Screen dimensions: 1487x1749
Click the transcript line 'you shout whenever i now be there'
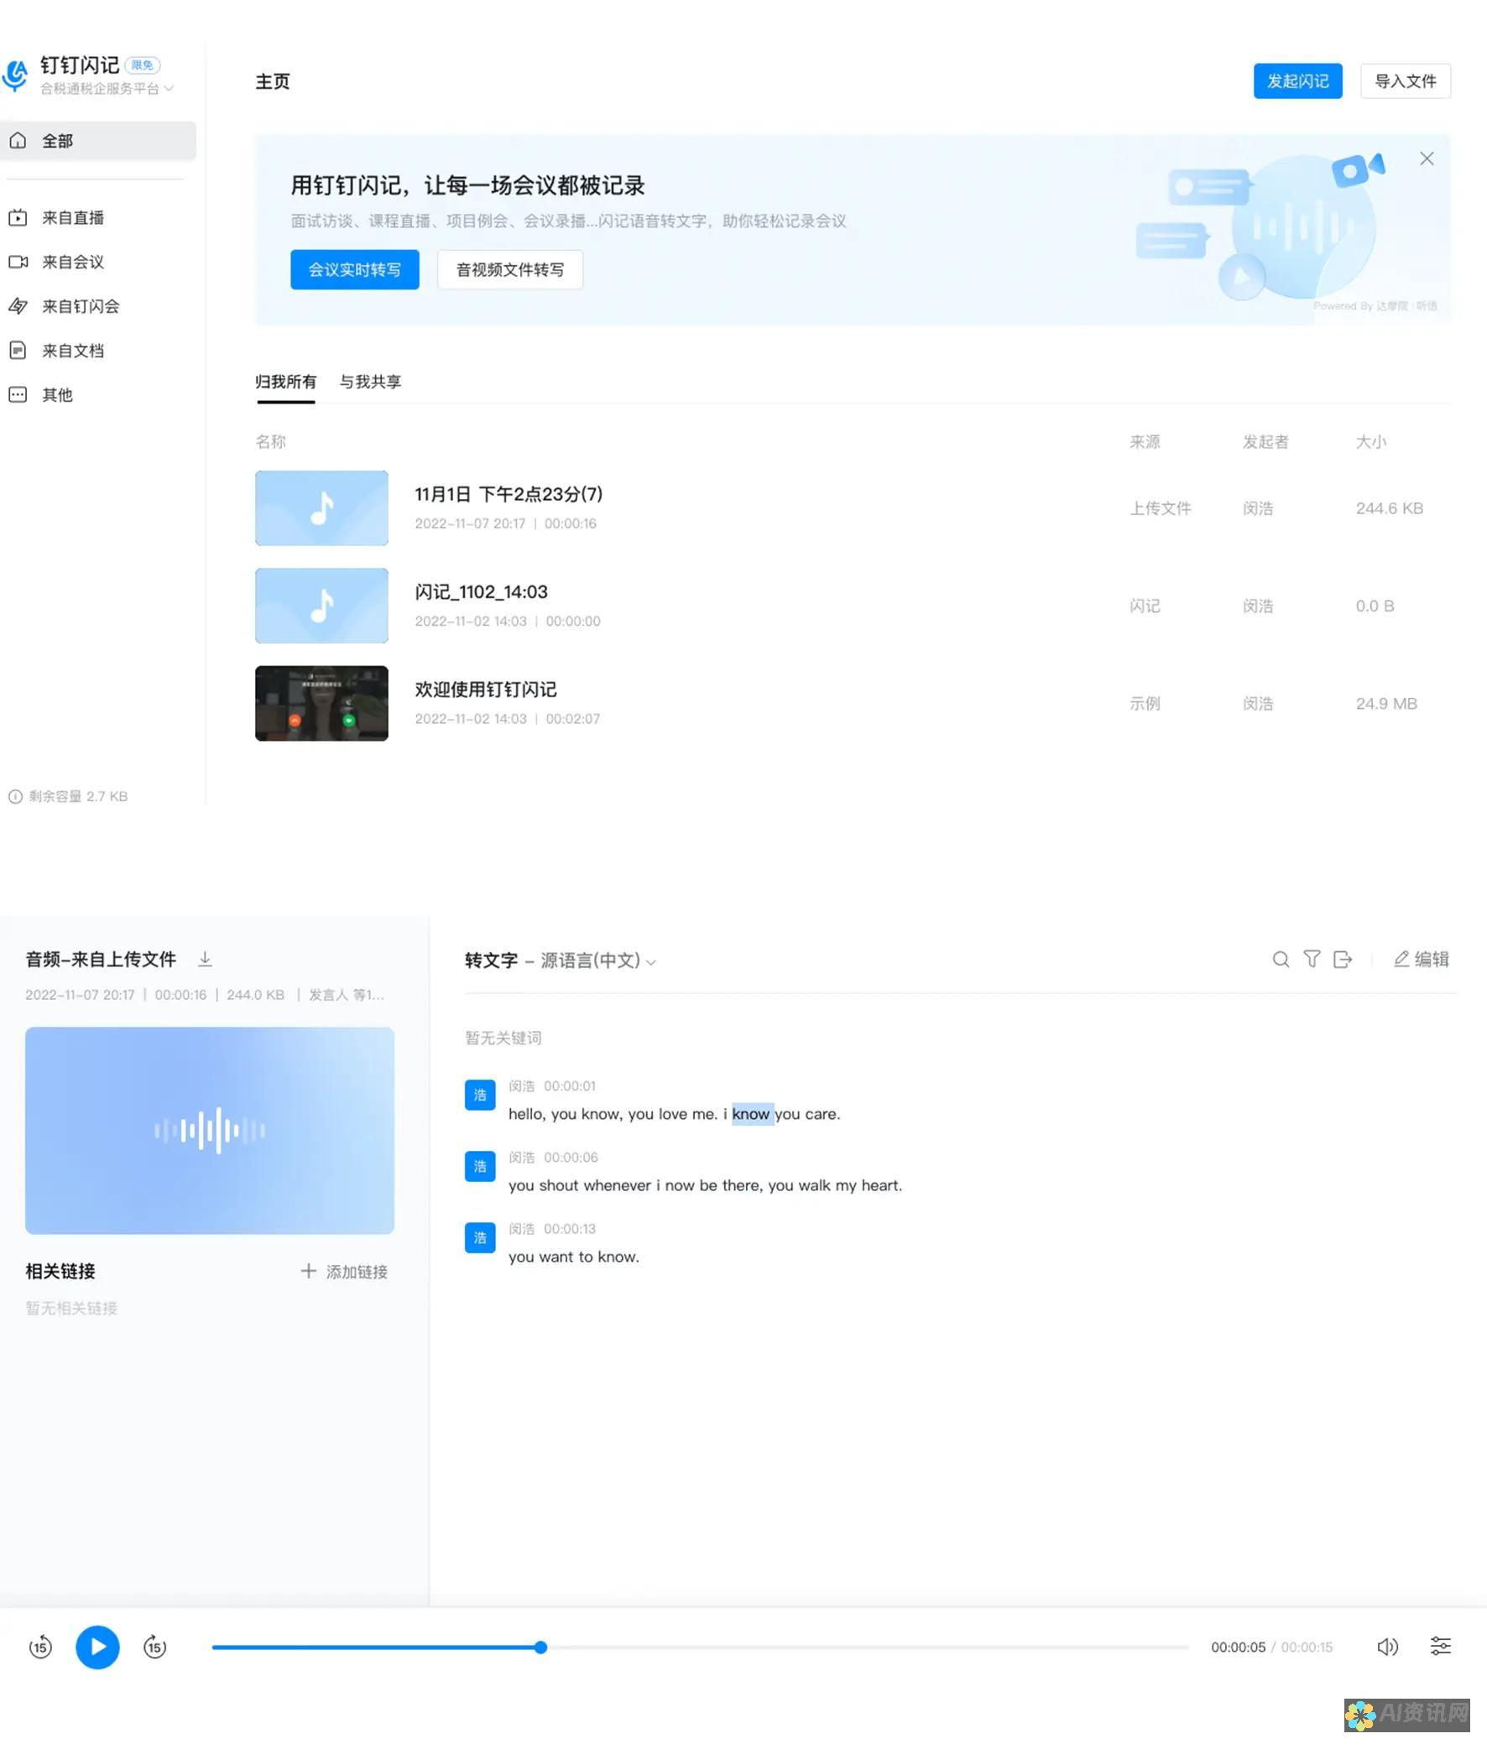[706, 1185]
